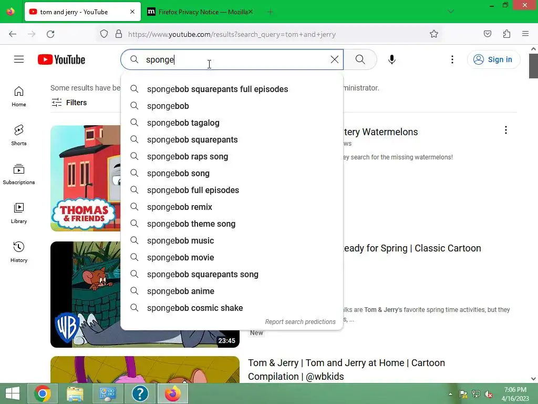Viewport: 538px width, 404px height.
Task: Launch Chrome from the taskbar
Action: pos(43,393)
